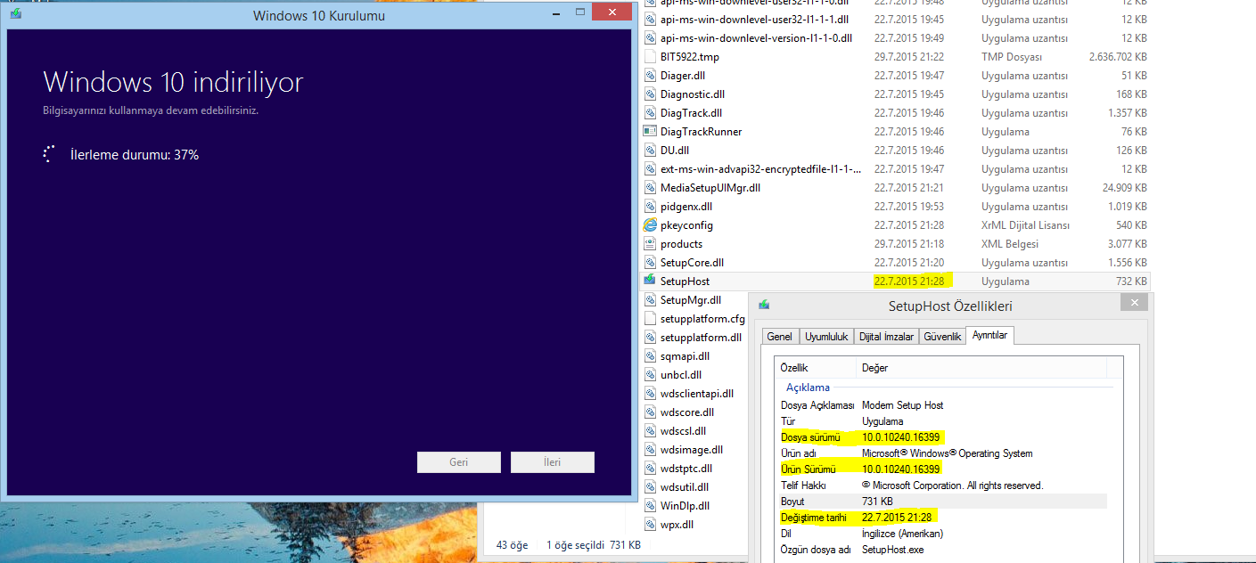This screenshot has height=563, width=1256.
Task: Click the setupplatform.dll file icon
Action: (x=650, y=337)
